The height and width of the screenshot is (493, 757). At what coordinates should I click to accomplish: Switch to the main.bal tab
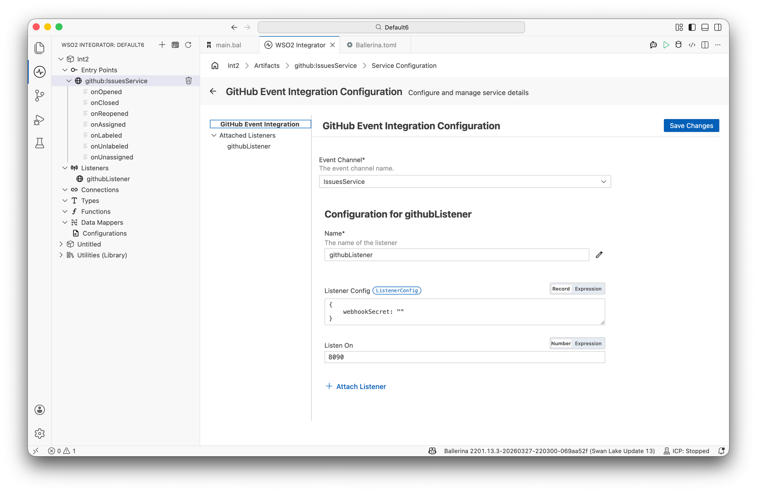click(228, 45)
